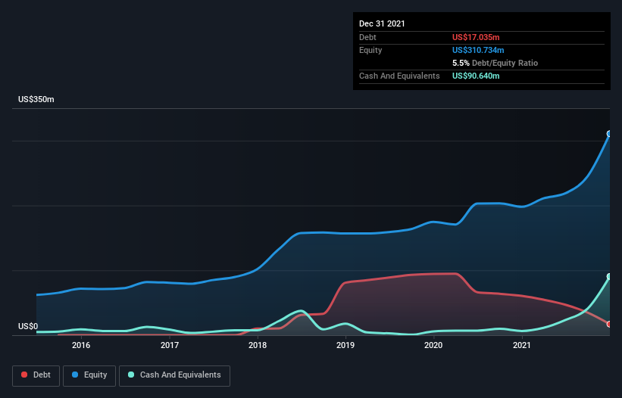Click the US$17.035m debt value

click(476, 37)
